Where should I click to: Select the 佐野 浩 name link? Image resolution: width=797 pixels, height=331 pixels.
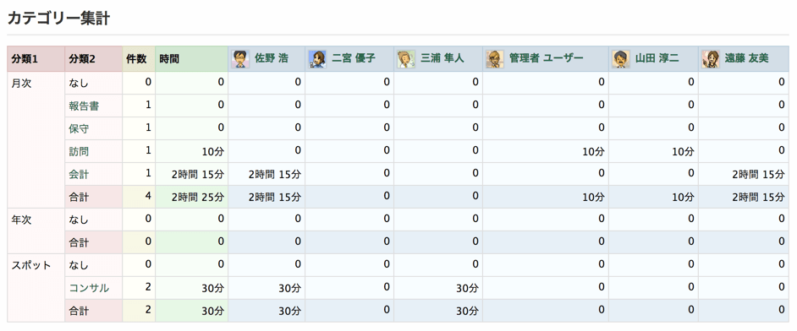(x=272, y=59)
